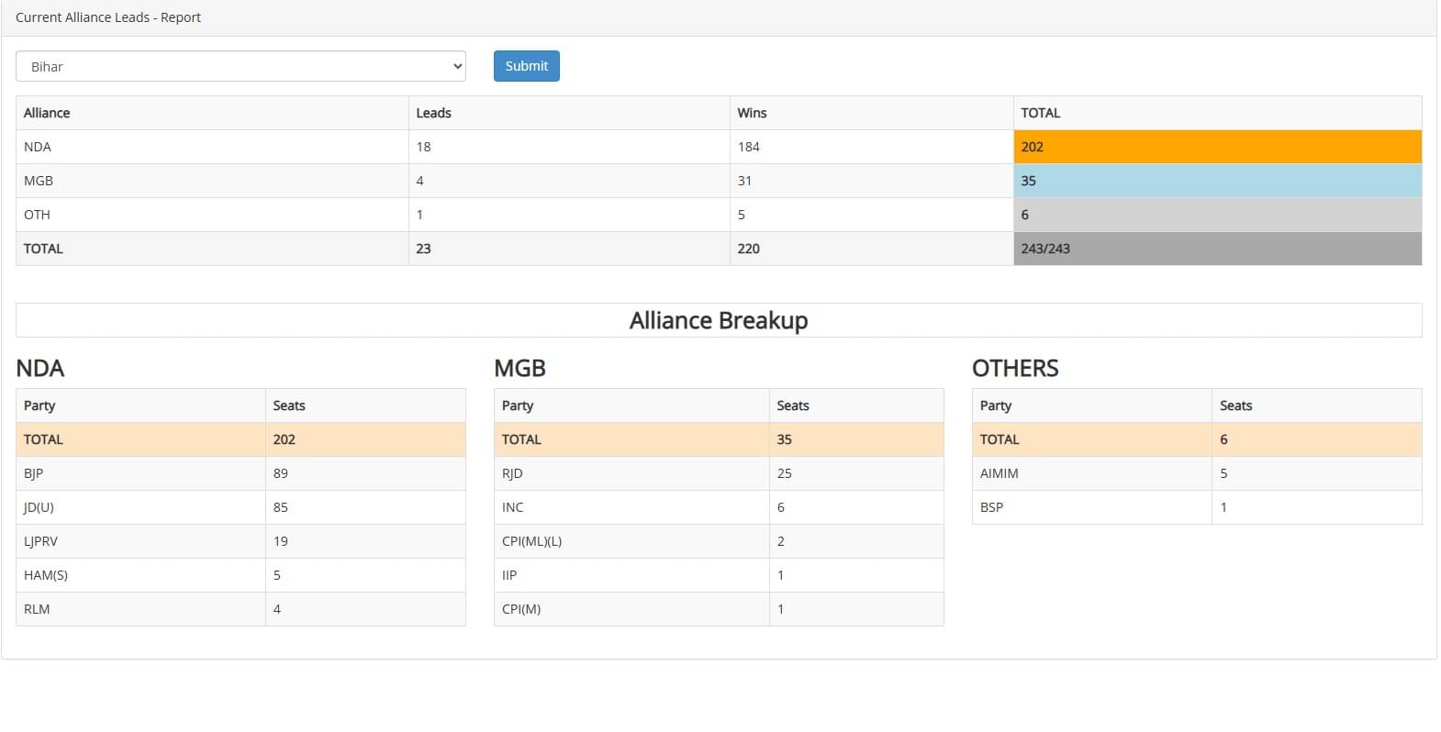
Task: Click the Submit button
Action: (526, 66)
